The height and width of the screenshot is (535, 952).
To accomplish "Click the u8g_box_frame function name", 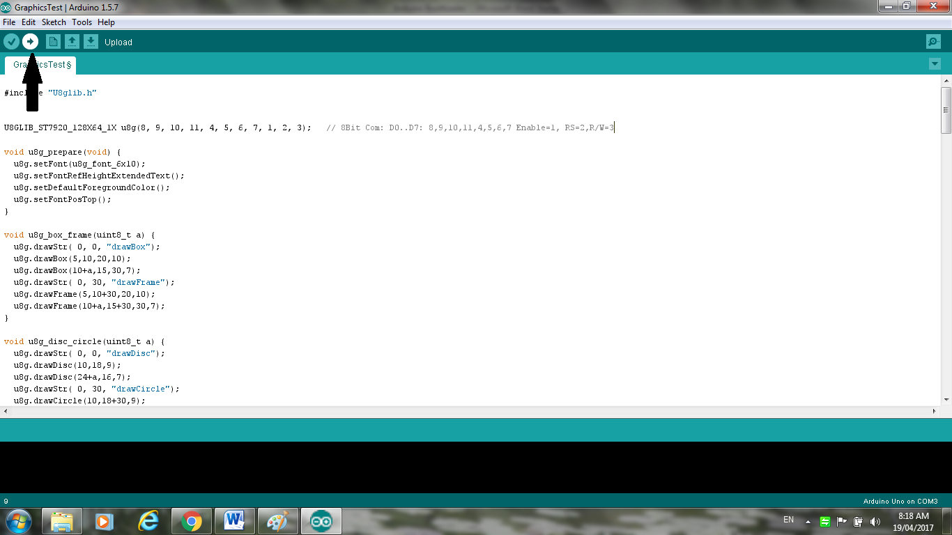I will click(61, 235).
